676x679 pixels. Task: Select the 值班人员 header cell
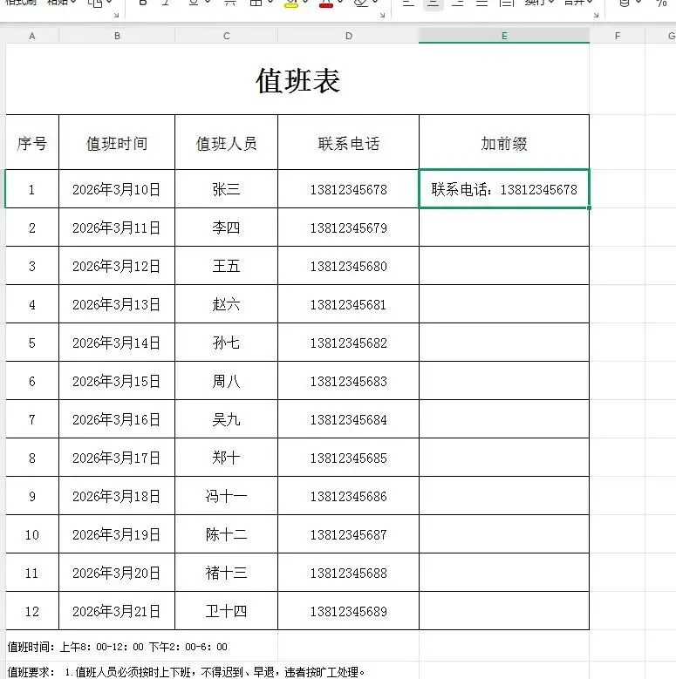[226, 142]
